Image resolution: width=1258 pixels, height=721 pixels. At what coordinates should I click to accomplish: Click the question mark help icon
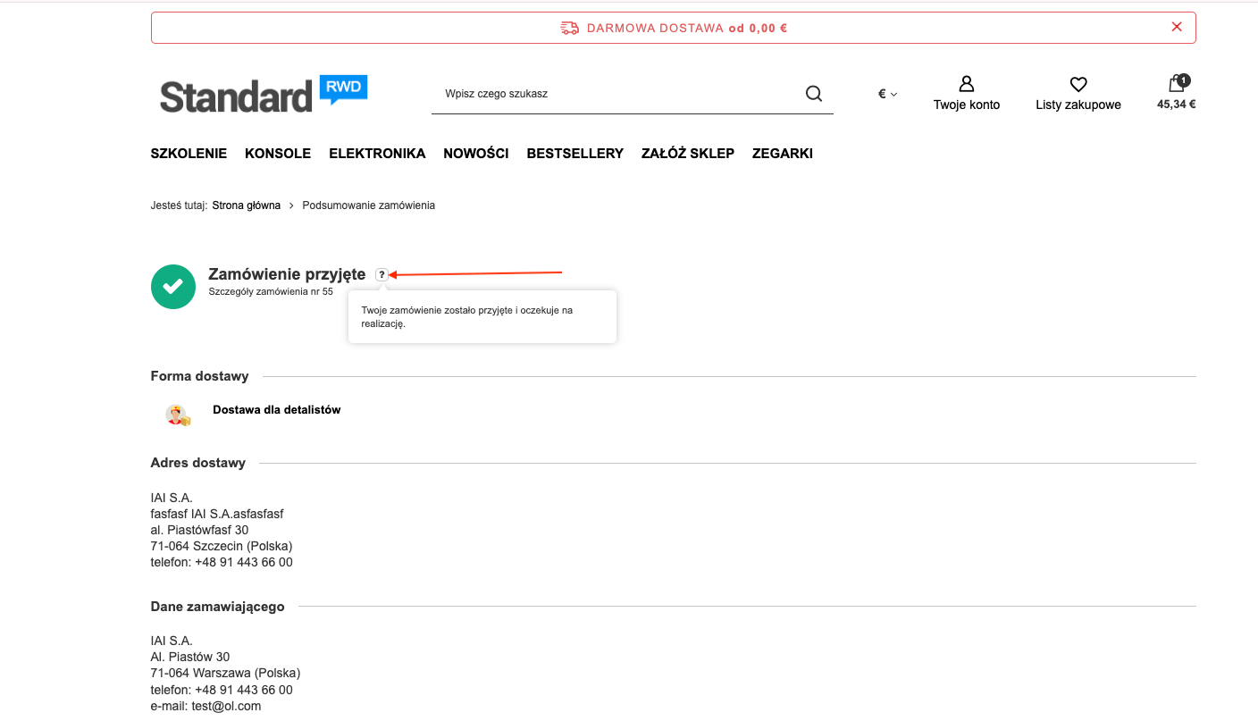click(382, 275)
